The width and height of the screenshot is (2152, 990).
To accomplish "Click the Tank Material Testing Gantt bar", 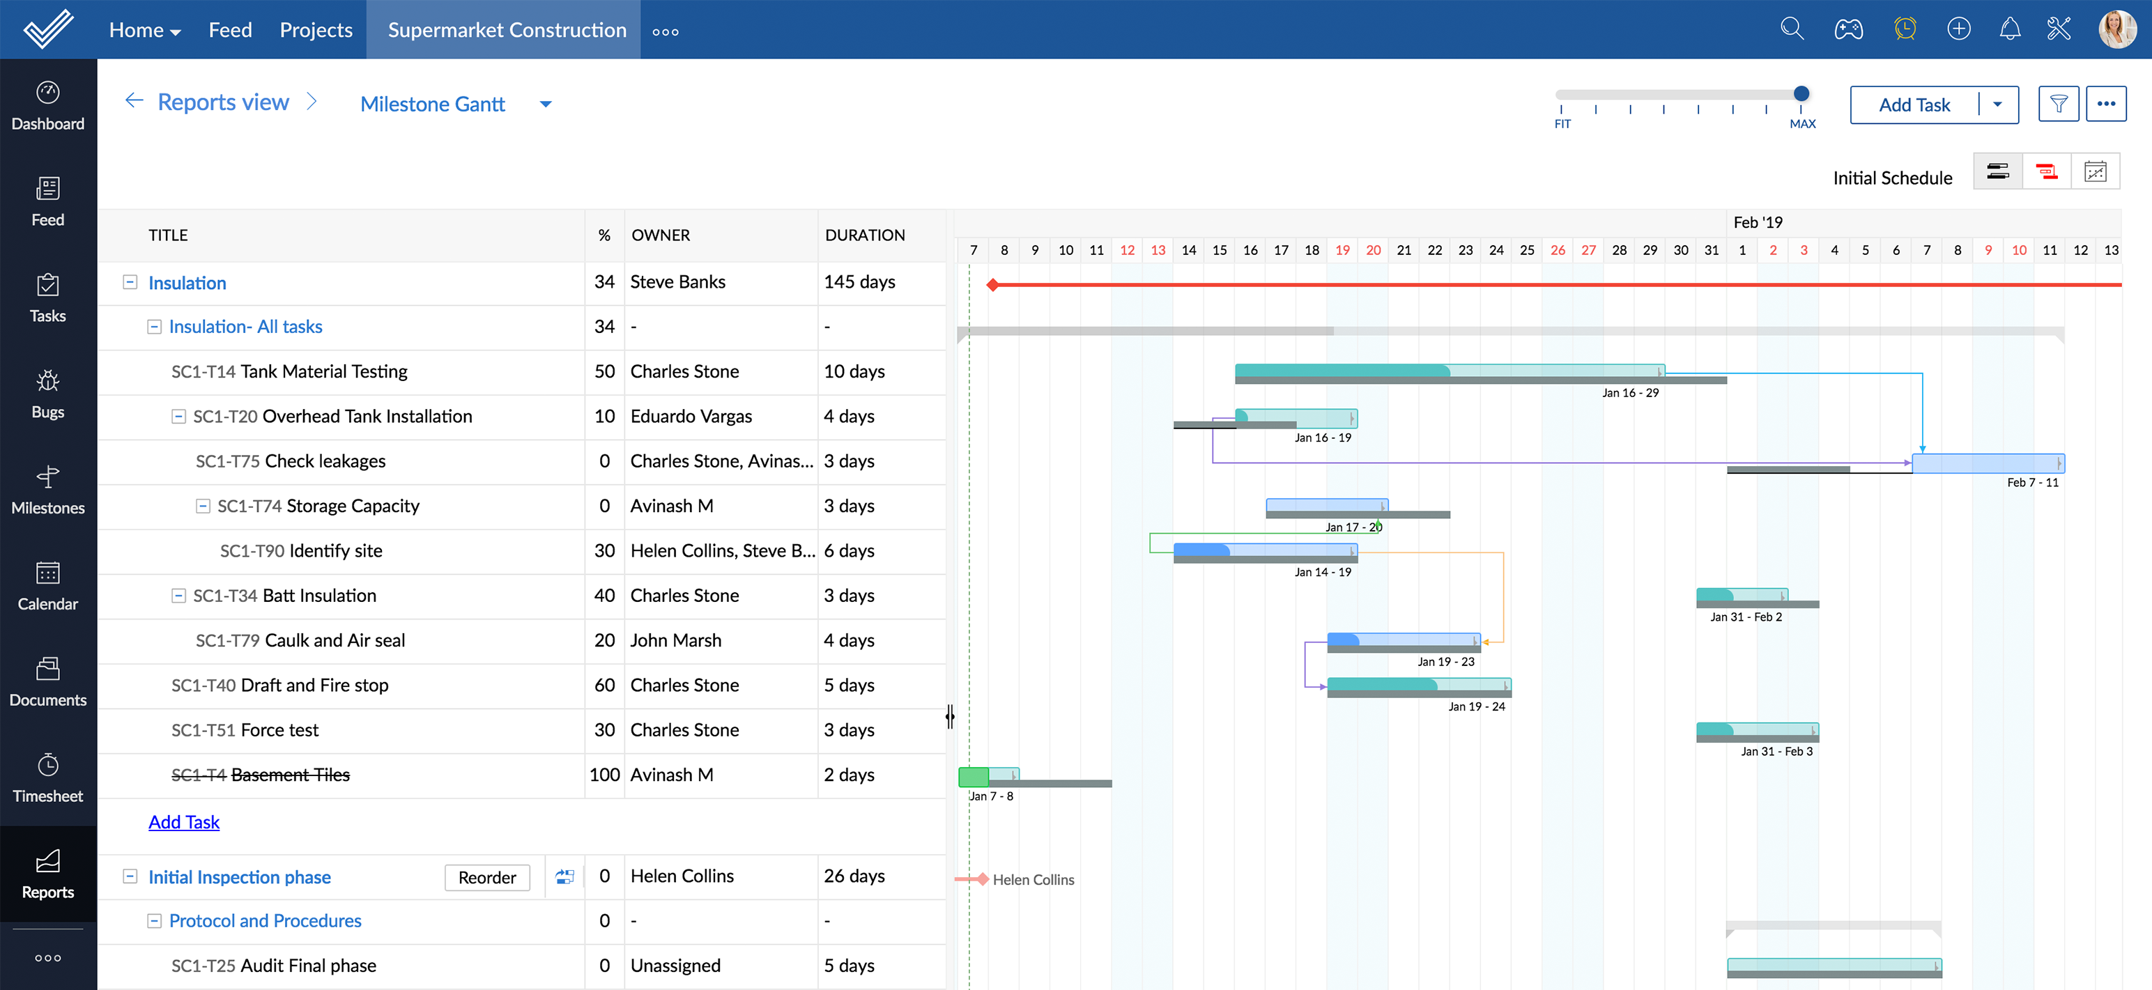I will [1449, 370].
